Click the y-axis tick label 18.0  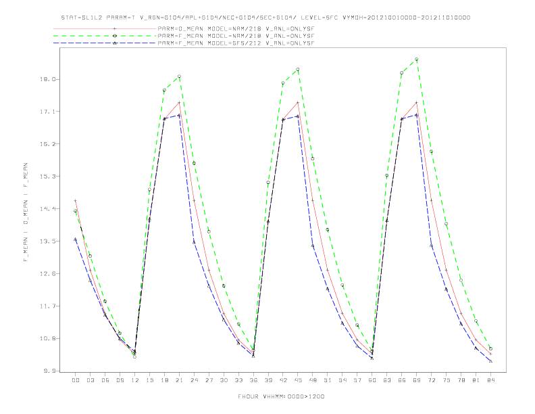(47, 79)
